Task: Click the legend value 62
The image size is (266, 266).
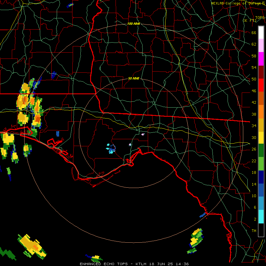Action: pyautogui.click(x=254, y=44)
